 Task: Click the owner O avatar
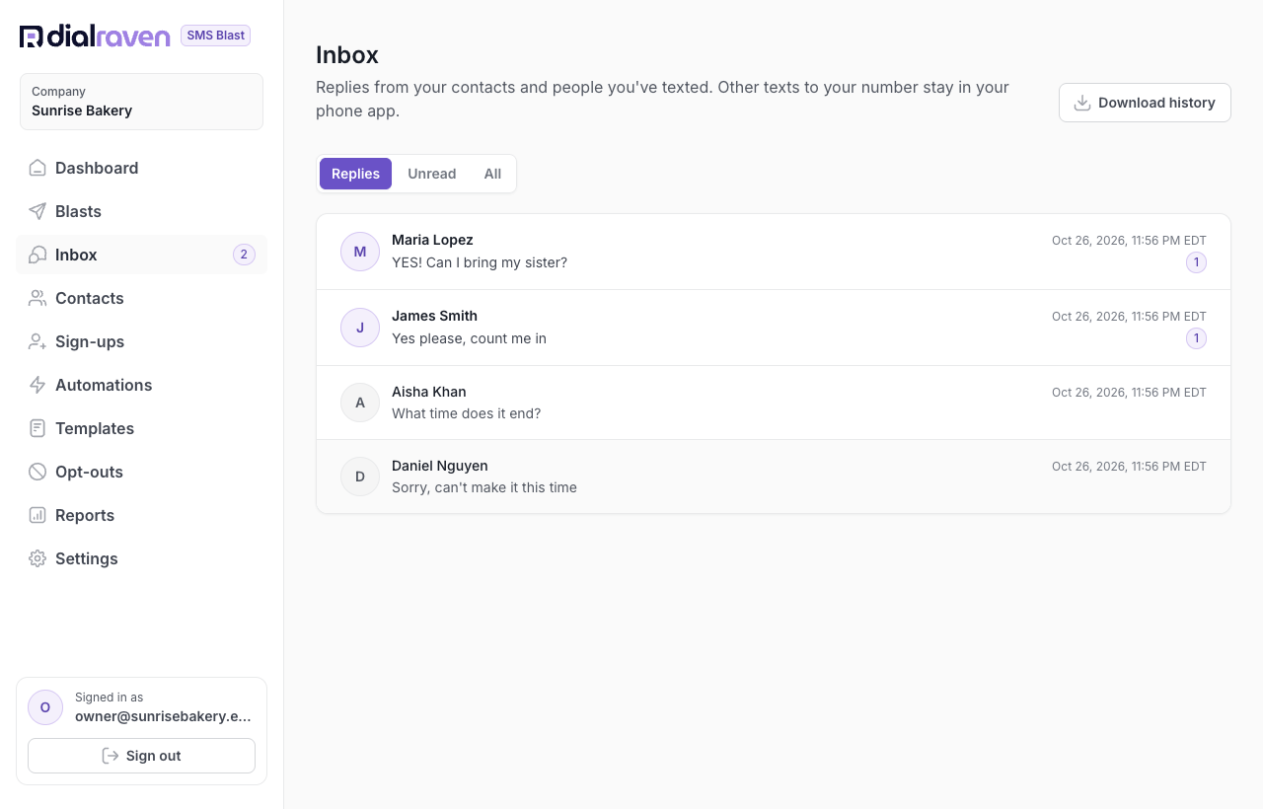[x=45, y=707]
